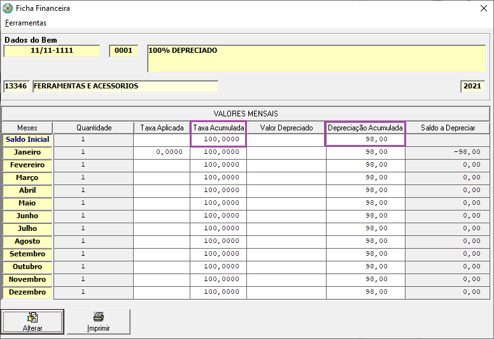Click Janeiro's Taxa Aplicada cell 0,0000
The image size is (494, 339).
point(162,152)
